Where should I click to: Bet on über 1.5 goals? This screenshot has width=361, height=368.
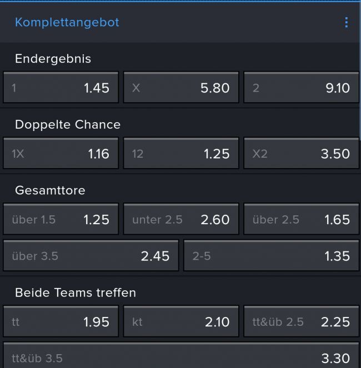pos(61,219)
